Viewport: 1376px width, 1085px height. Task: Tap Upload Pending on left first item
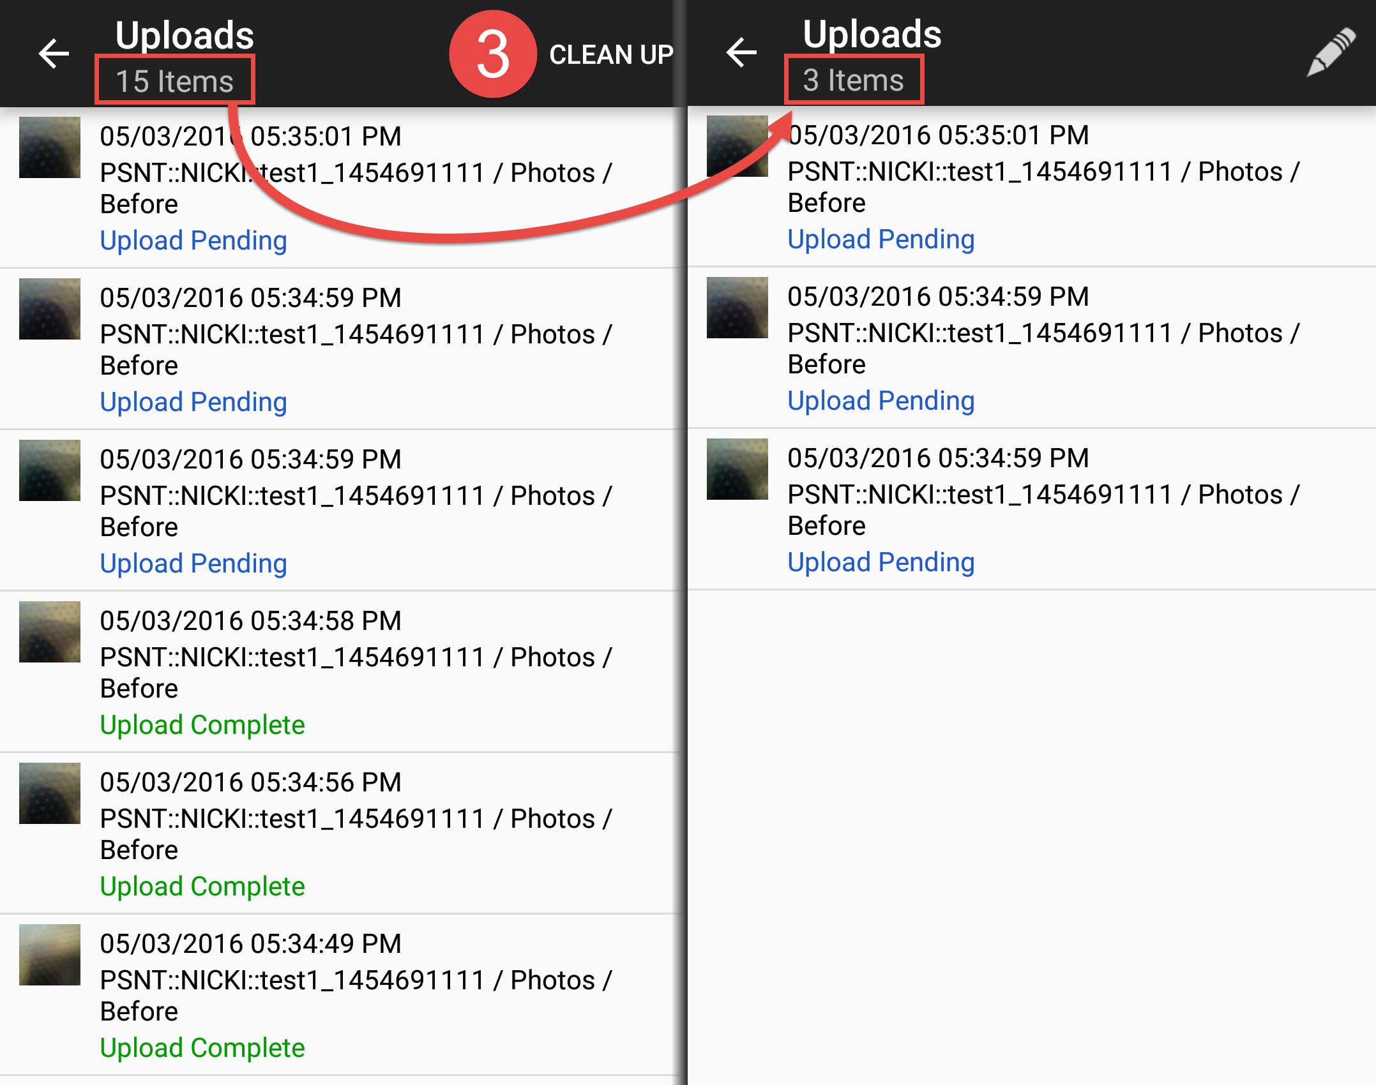pos(193,241)
